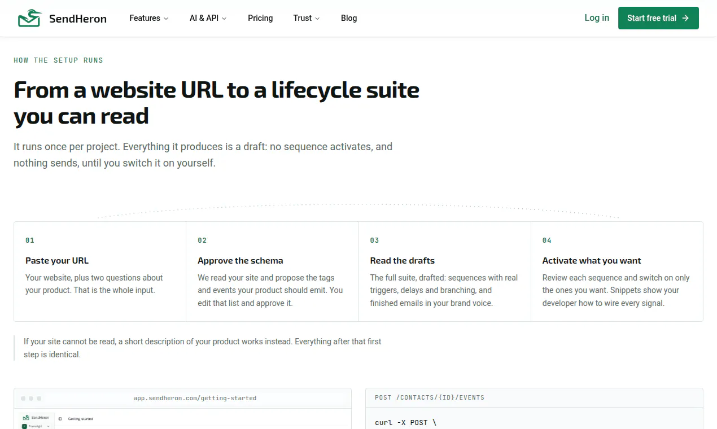Select the Activate what you want card
717x429 pixels.
(x=617, y=272)
